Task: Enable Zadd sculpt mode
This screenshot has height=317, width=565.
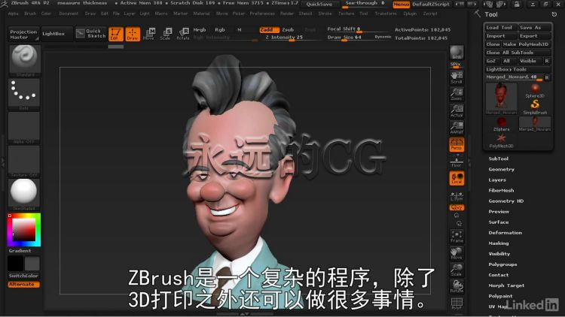Action: [x=269, y=30]
